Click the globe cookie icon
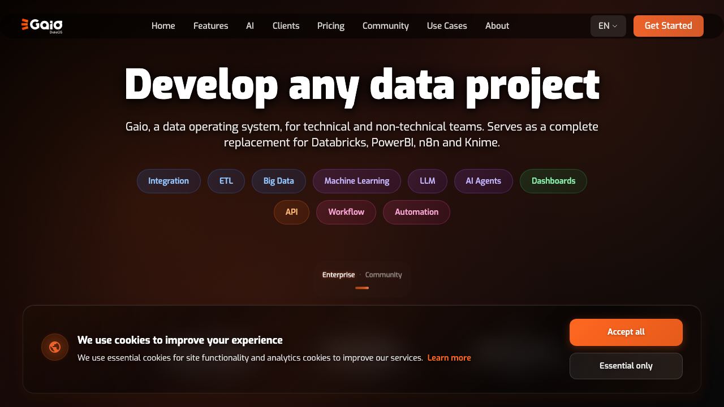The image size is (724, 407). [x=55, y=347]
